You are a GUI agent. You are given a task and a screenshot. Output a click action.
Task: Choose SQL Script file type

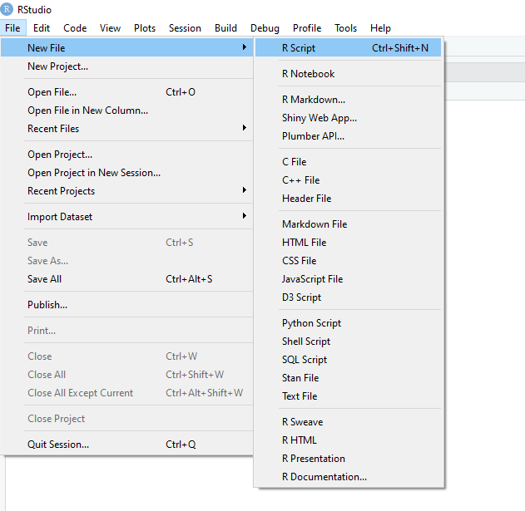(305, 360)
